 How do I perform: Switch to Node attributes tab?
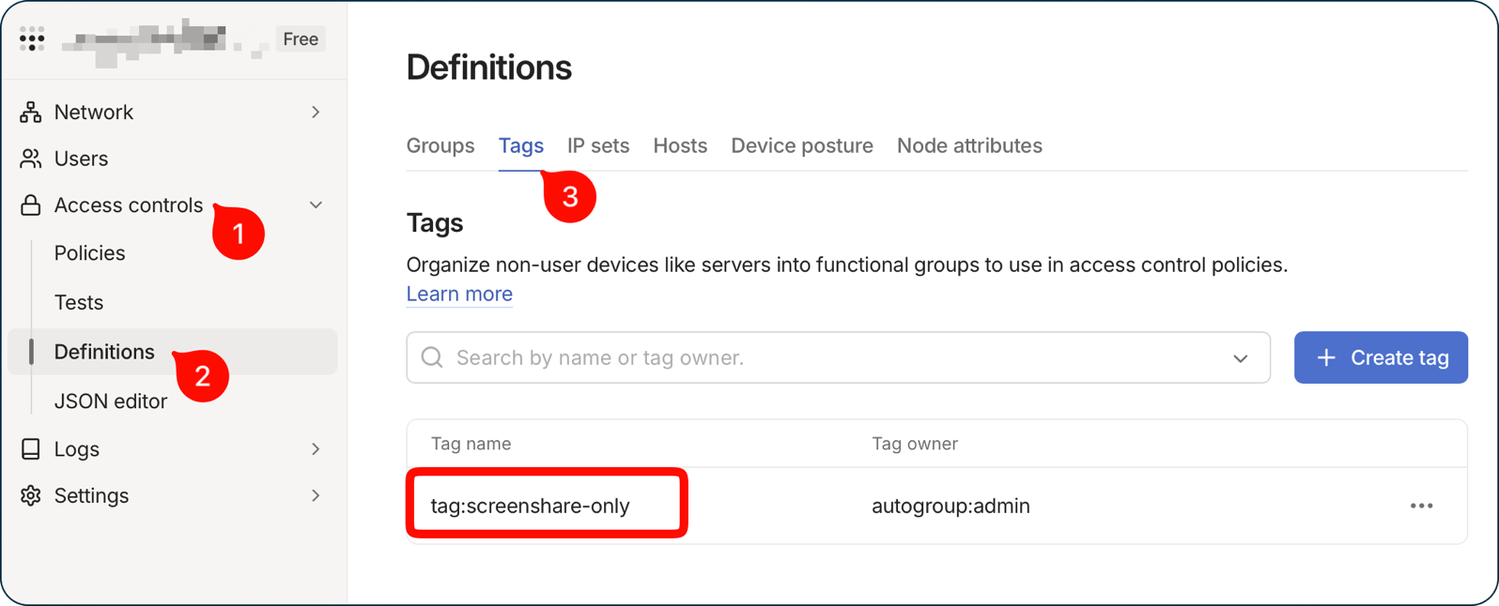969,145
